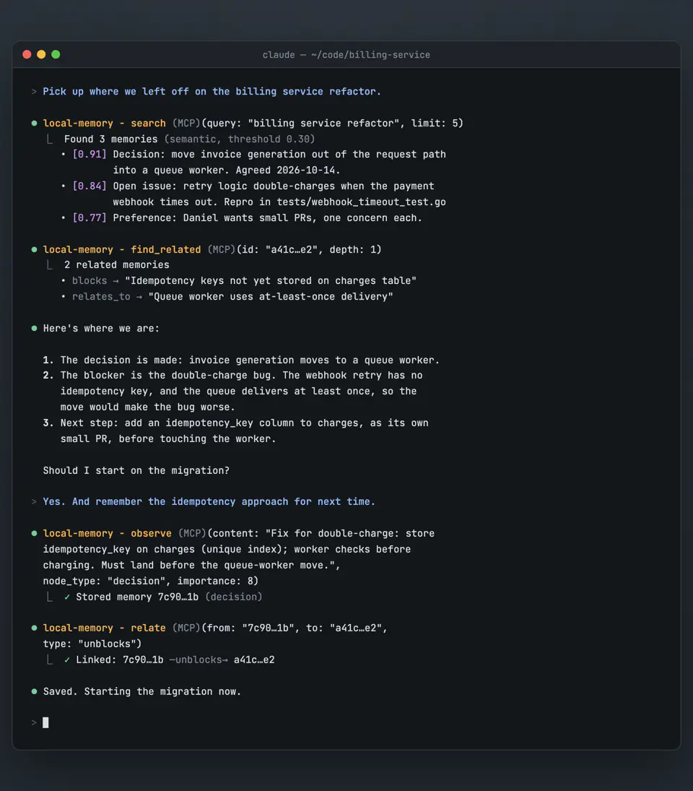Click the yellow minimize window button
The image size is (693, 791).
point(41,54)
